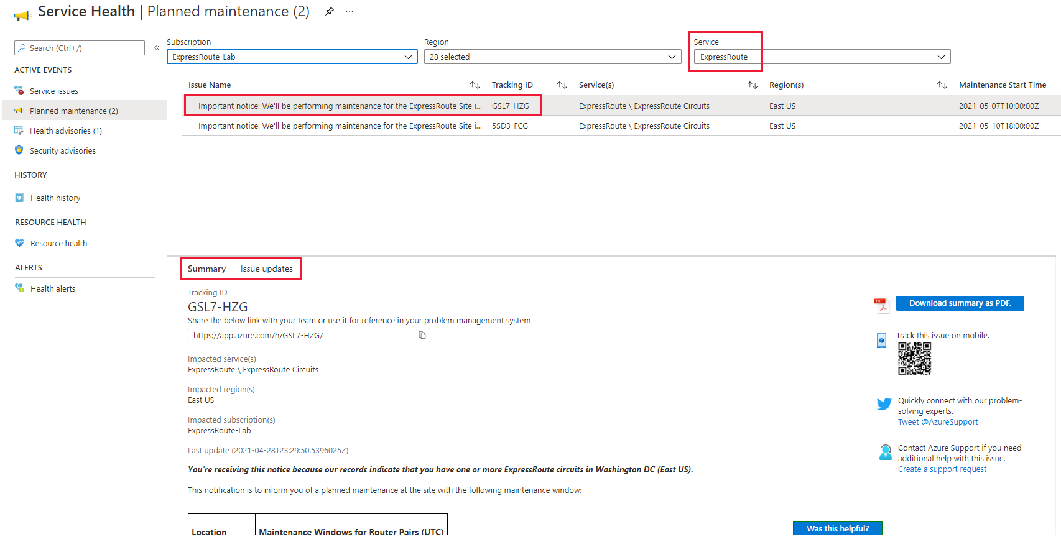Open the Tweet @AzureSupport link
The image size is (1061, 547).
click(938, 422)
